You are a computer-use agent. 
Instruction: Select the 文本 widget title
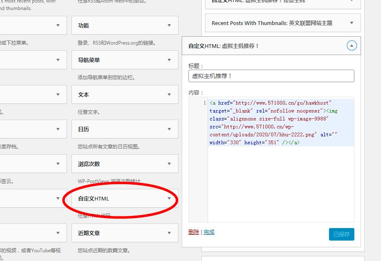84,95
